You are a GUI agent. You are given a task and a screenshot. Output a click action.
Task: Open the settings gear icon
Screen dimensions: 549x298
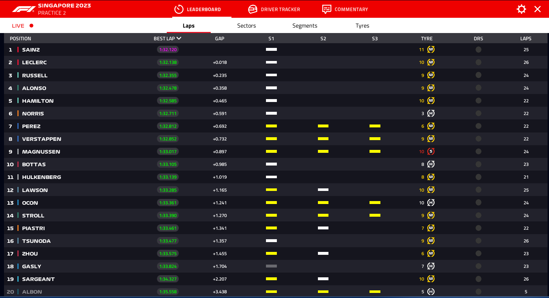point(521,9)
